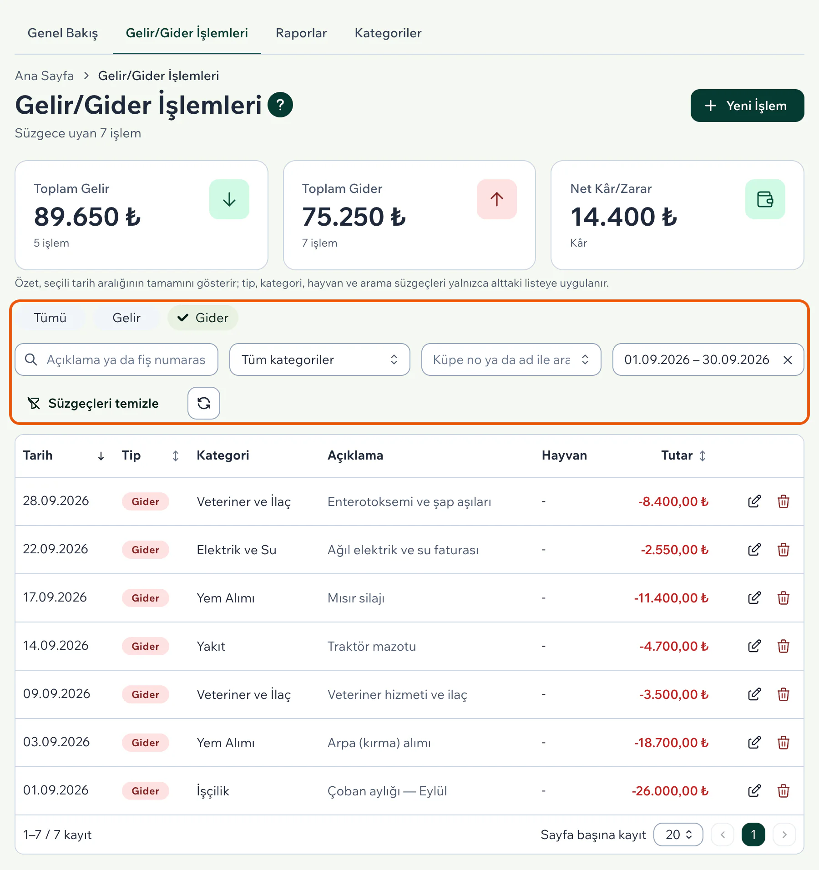Click the Toplam Gider 75.250 ₺ value
Screen dimensions: 819x870
click(354, 217)
